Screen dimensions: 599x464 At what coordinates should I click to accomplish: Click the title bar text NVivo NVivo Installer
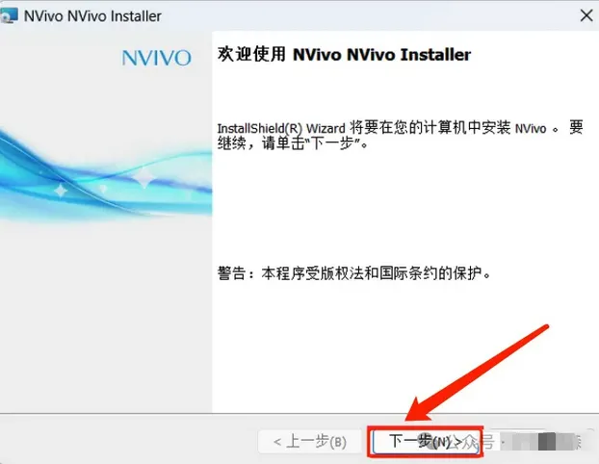pos(92,16)
